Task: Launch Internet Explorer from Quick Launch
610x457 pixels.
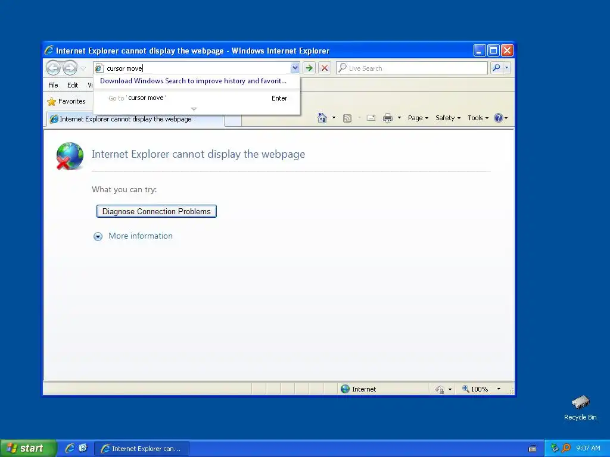Action: (70, 448)
